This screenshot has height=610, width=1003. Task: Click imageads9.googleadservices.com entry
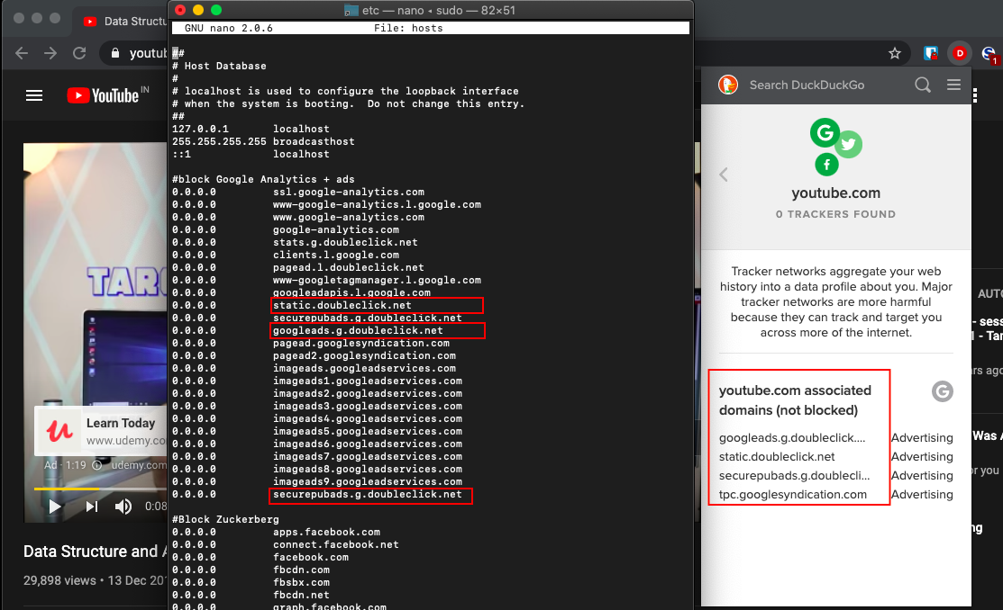368,481
